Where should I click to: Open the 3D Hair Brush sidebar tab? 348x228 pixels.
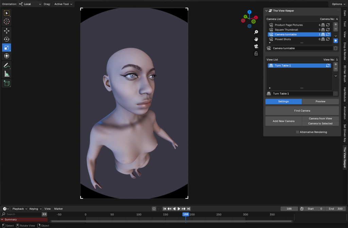click(345, 74)
